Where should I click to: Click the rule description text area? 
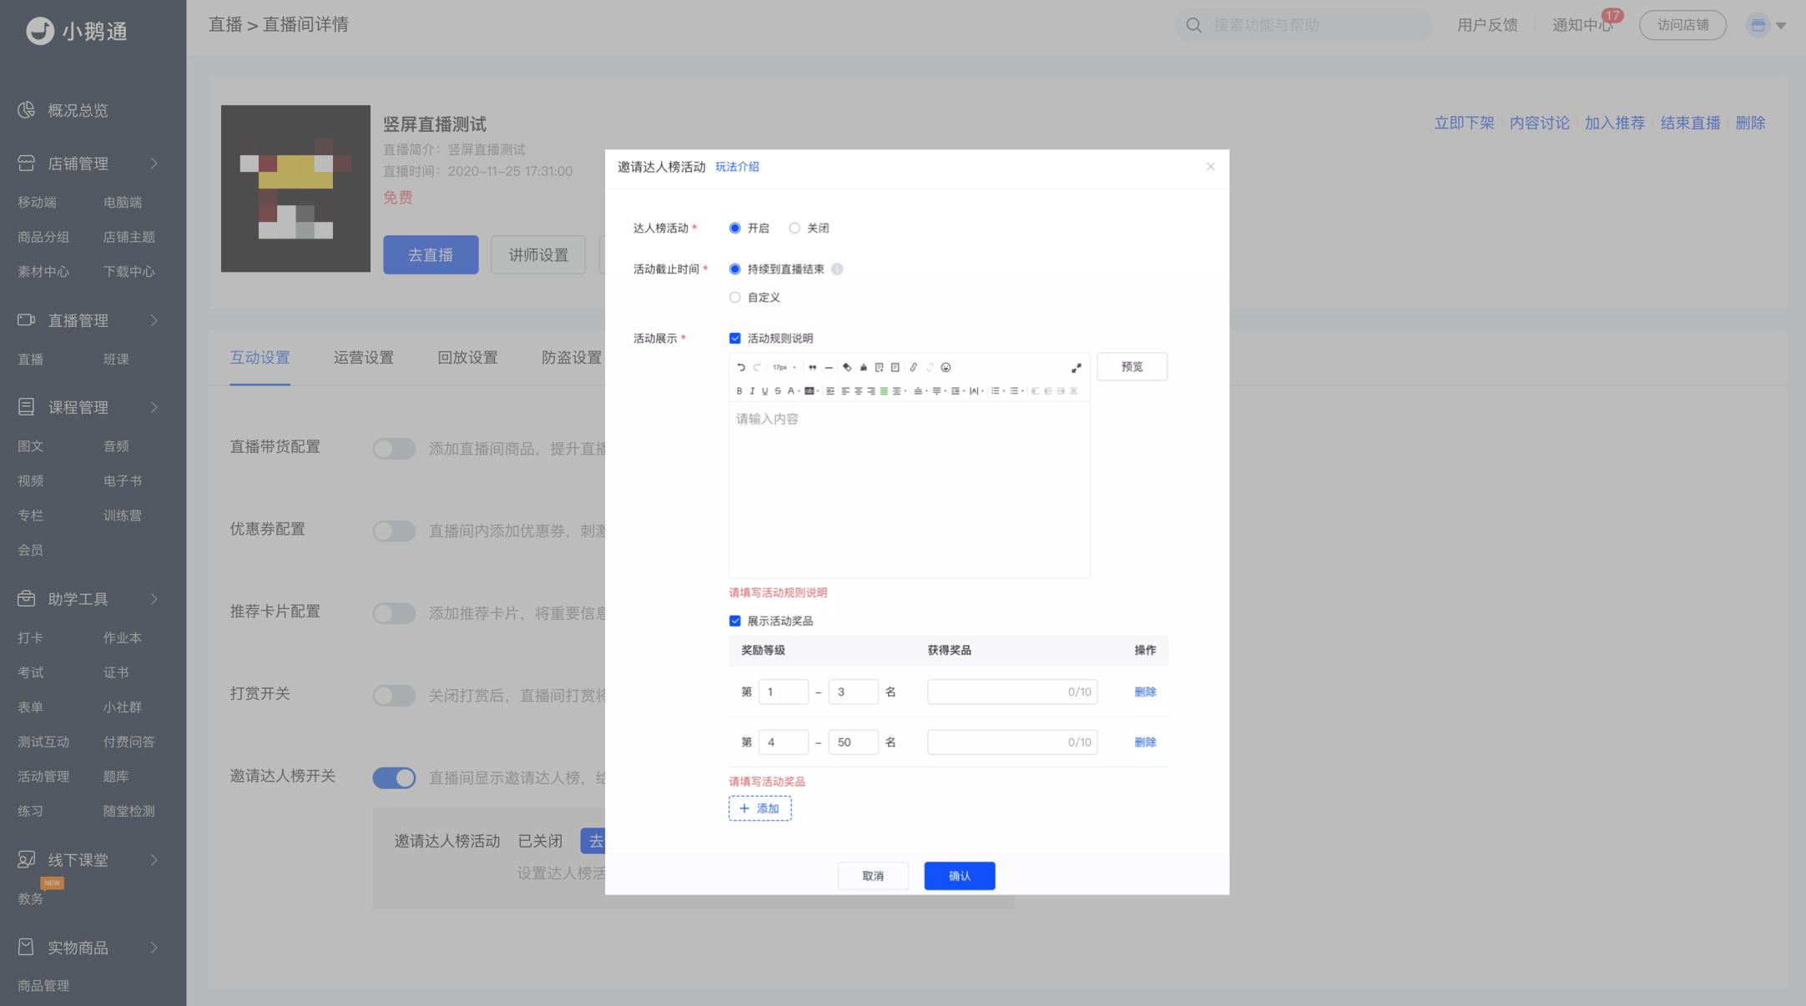(x=910, y=490)
